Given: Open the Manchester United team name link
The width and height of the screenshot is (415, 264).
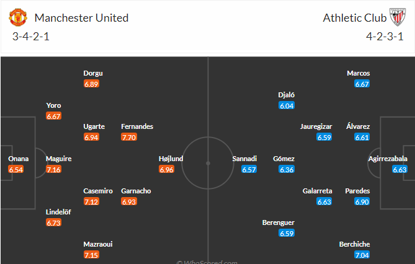Looking at the screenshot, I should tap(81, 18).
